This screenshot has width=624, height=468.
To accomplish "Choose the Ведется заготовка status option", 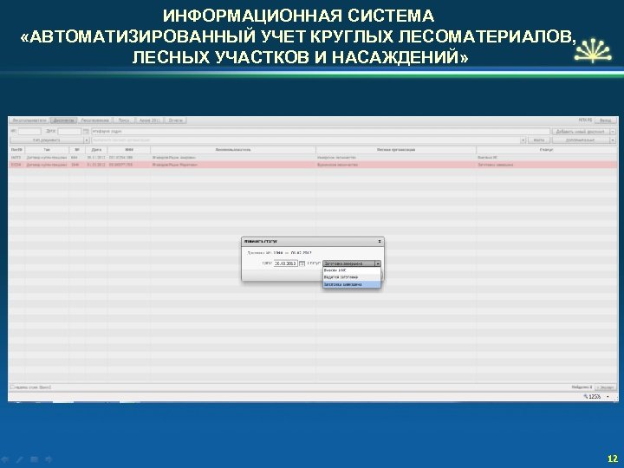I will tap(351, 277).
